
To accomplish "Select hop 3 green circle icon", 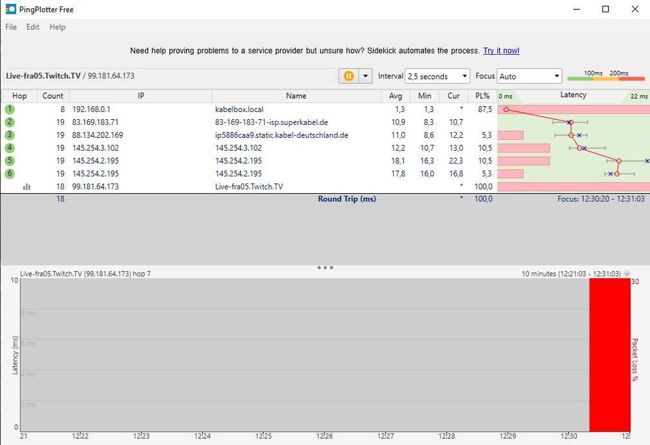I will tap(10, 135).
